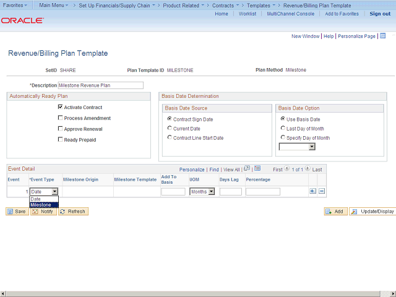Open Contracts breadcrumb menu
Screen dimensions: 396x297
(225, 6)
